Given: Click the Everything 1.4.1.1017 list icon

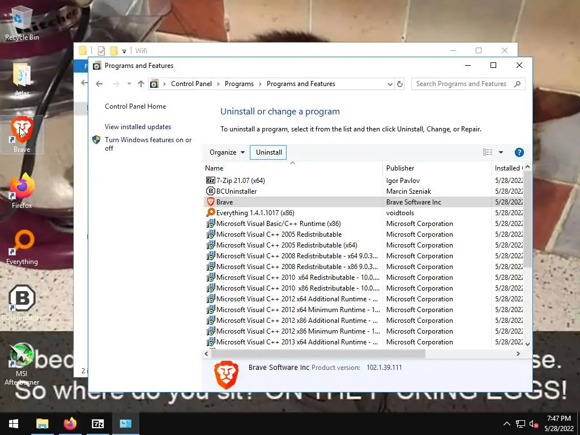Looking at the screenshot, I should [x=211, y=213].
